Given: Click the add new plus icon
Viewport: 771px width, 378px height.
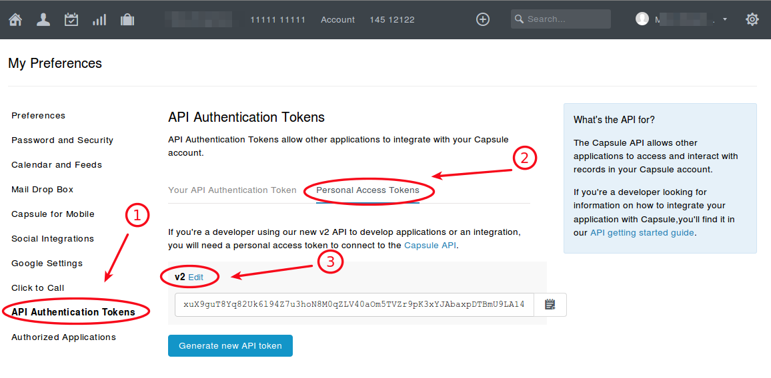Looking at the screenshot, I should 483,19.
